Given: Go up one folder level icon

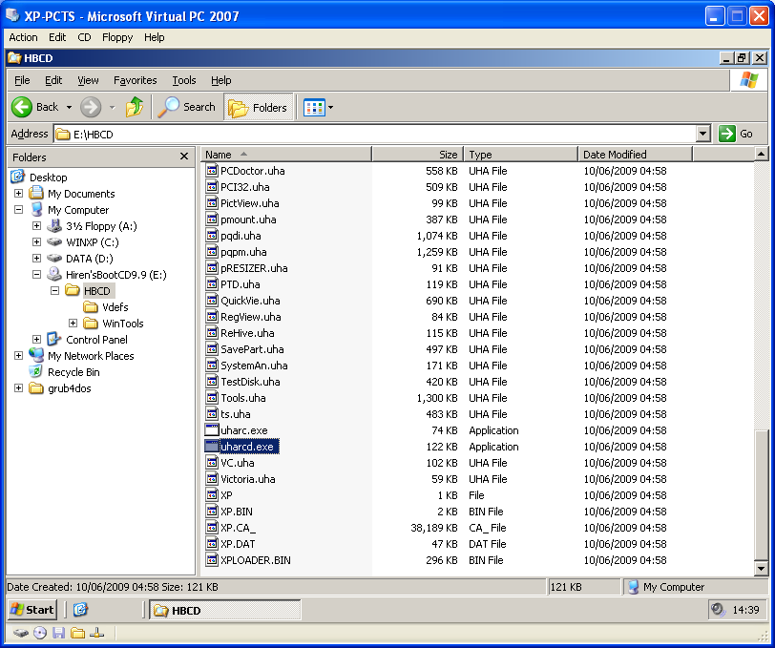Looking at the screenshot, I should pyautogui.click(x=135, y=107).
